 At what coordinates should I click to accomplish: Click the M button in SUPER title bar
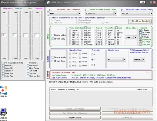(x=142, y=2)
